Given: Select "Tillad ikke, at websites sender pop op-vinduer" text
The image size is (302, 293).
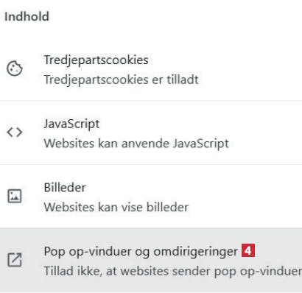Looking at the screenshot, I should [173, 271].
